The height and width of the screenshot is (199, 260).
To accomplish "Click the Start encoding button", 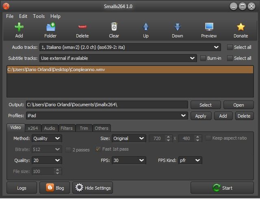I will (x=222, y=188).
